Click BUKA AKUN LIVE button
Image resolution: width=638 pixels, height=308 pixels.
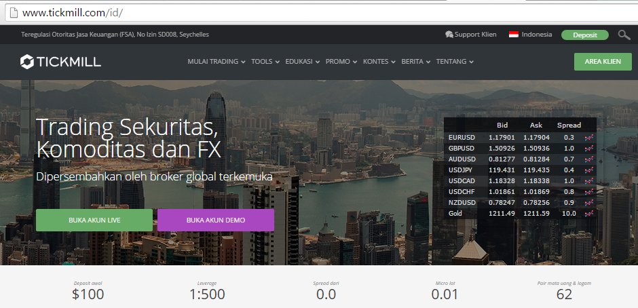point(94,220)
